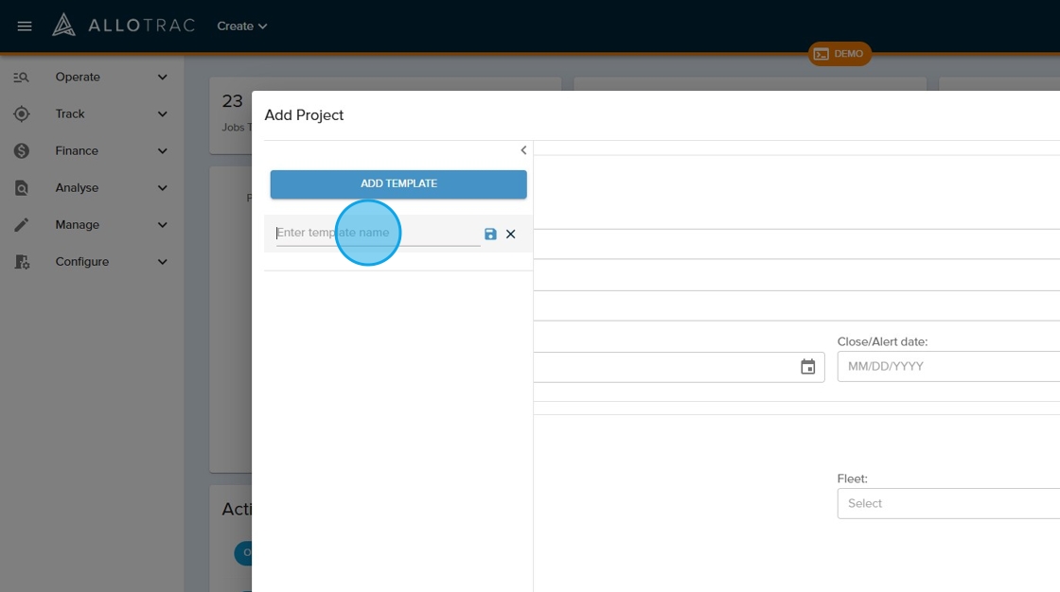Click the Allotrac logo
Viewport: 1060px width, 592px height.
click(123, 26)
